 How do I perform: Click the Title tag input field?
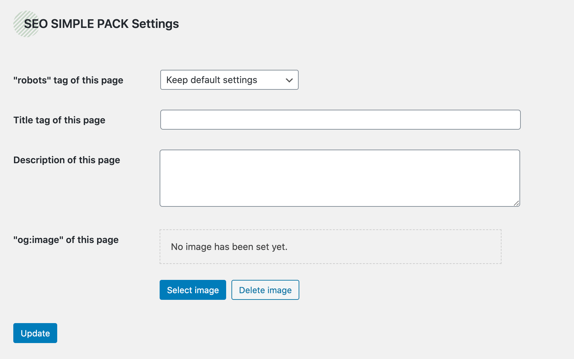click(x=340, y=120)
